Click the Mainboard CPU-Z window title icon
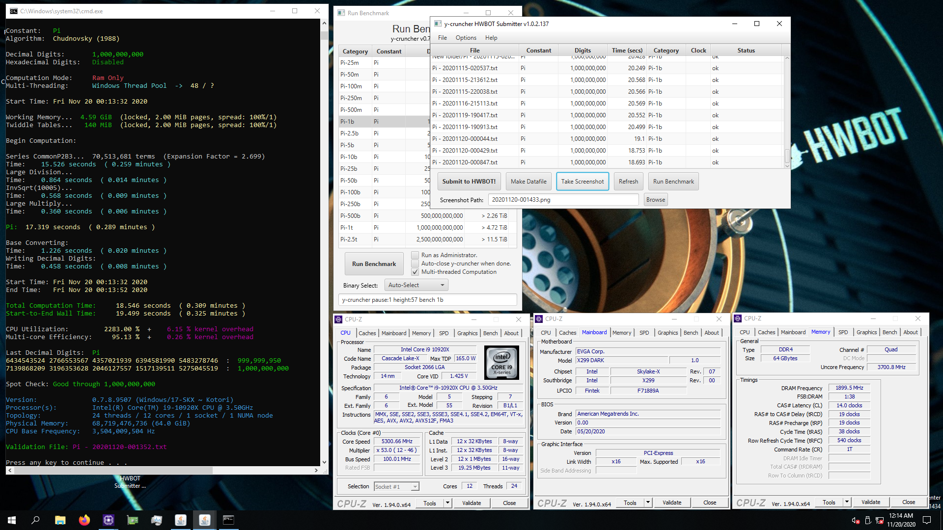 click(x=539, y=319)
